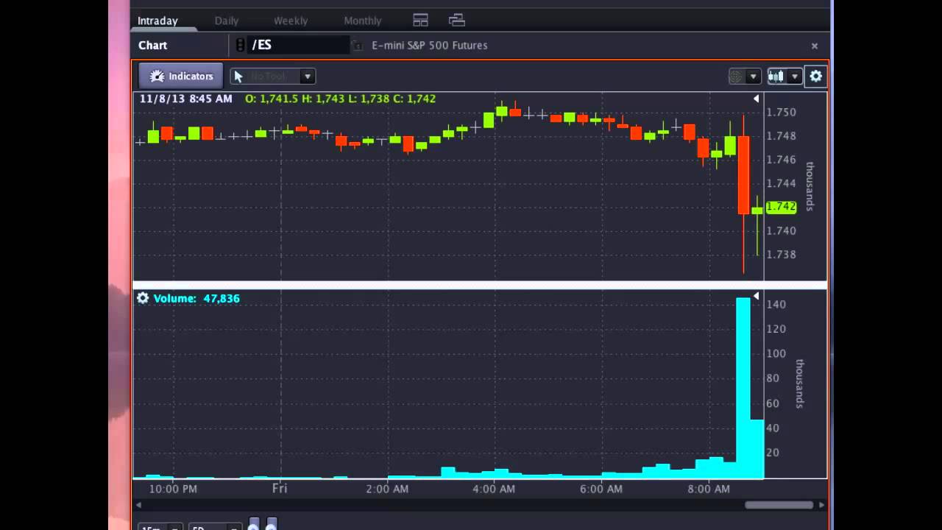Open chart settings gear
This screenshot has width=942, height=530.
coord(815,76)
